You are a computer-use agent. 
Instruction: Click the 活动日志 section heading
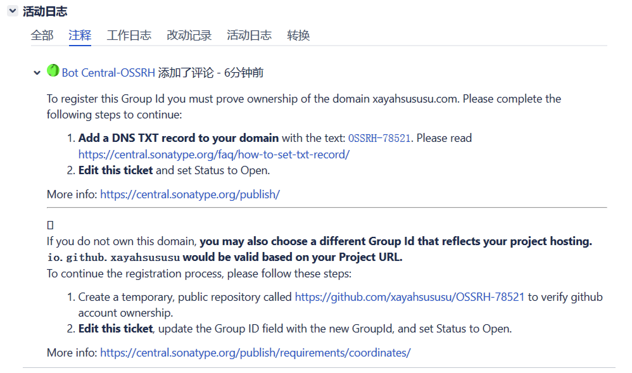(x=45, y=11)
